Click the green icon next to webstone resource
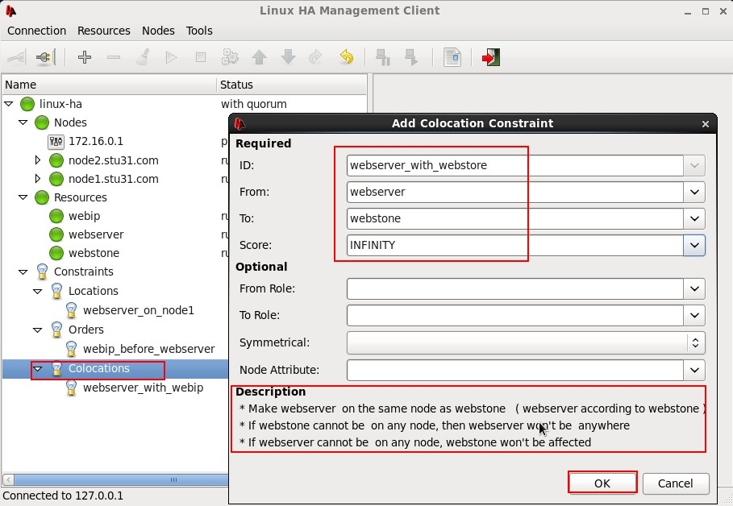733x506 pixels. pos(56,253)
